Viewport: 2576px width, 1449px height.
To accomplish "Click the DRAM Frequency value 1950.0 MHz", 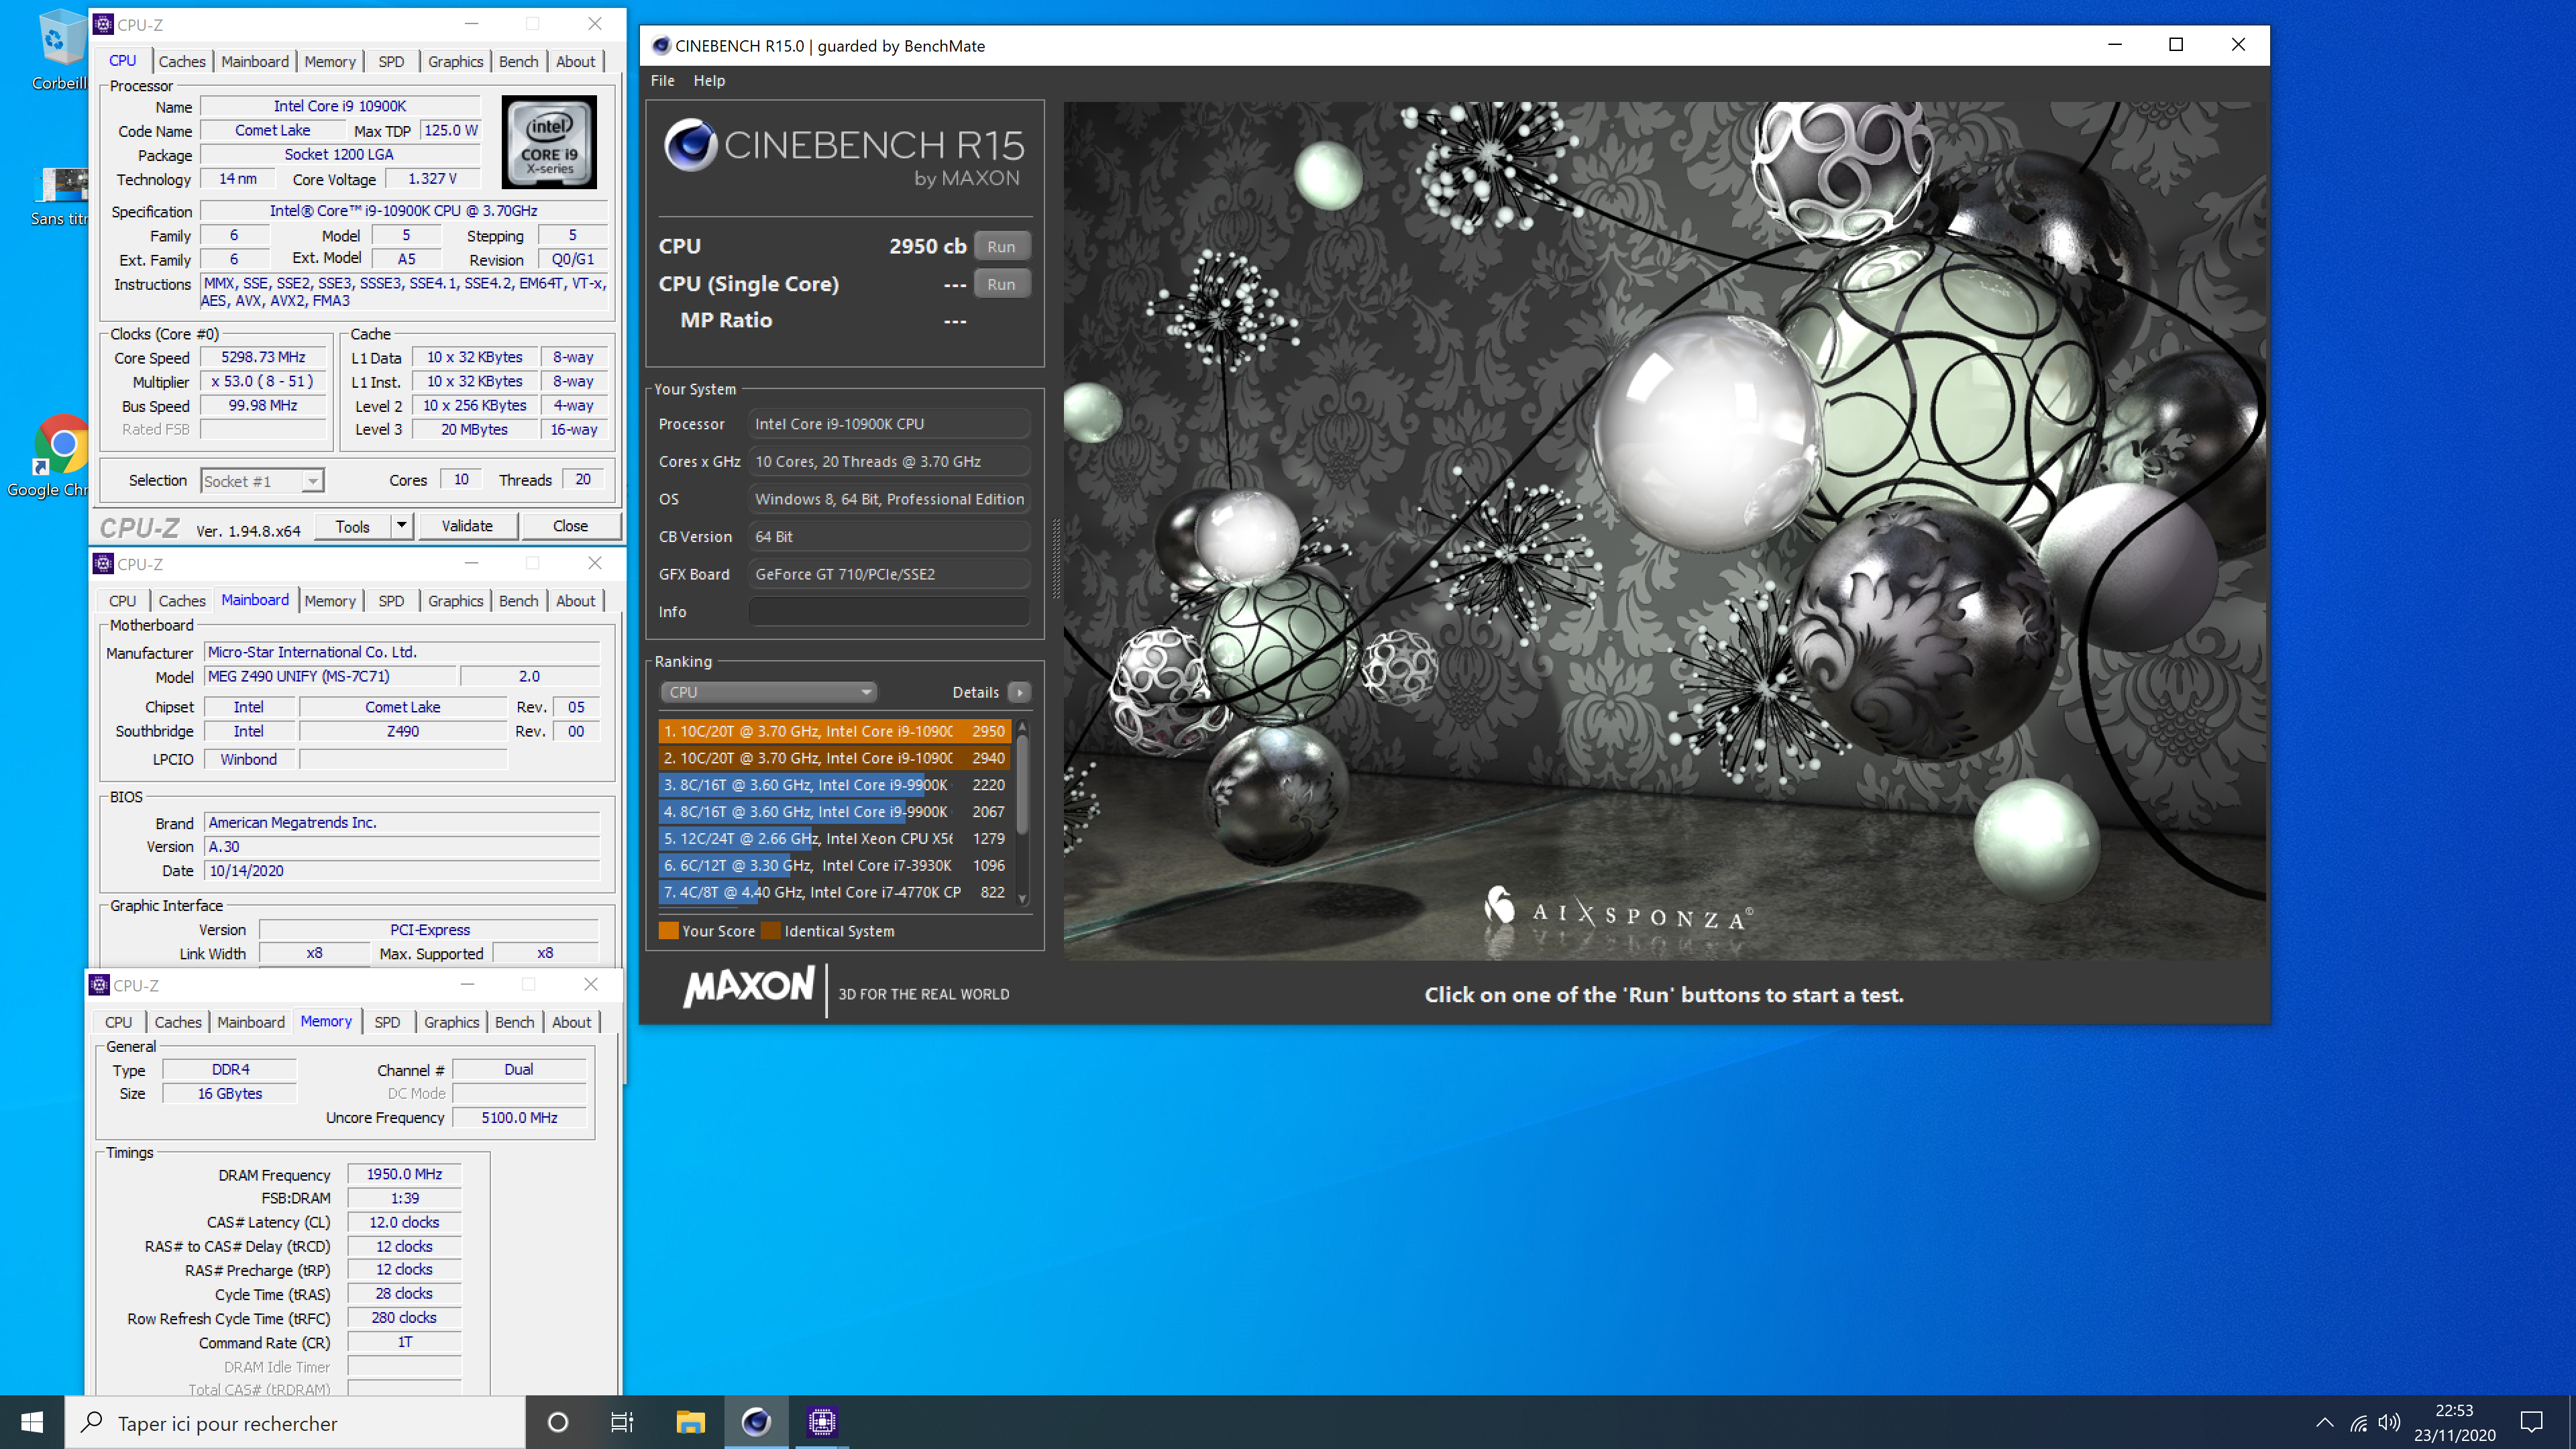I will pyautogui.click(x=404, y=1174).
